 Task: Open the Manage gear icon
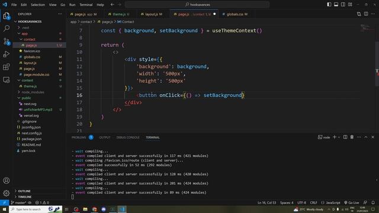(x=7, y=193)
